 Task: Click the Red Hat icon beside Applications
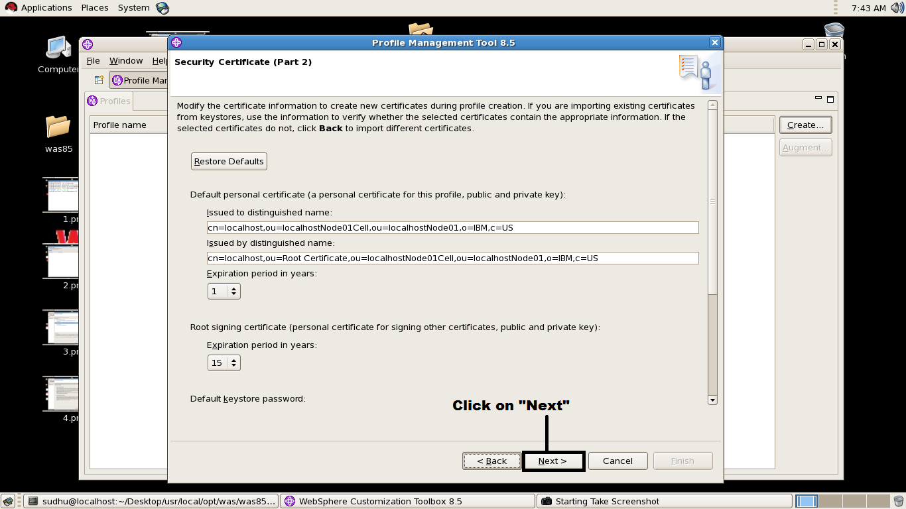pos(11,7)
